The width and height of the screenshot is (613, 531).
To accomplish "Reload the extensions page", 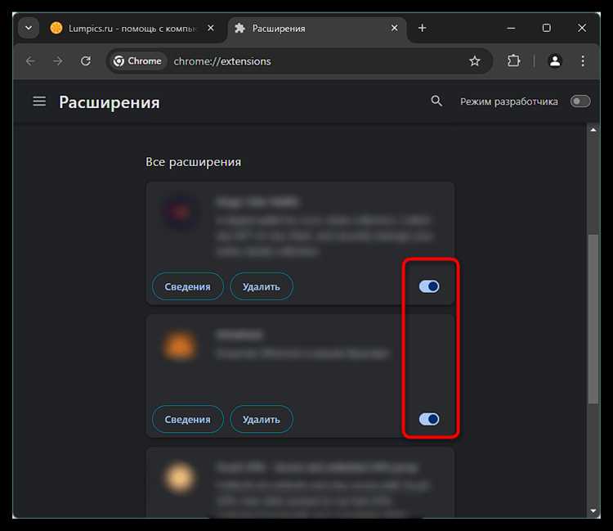I will tap(86, 61).
